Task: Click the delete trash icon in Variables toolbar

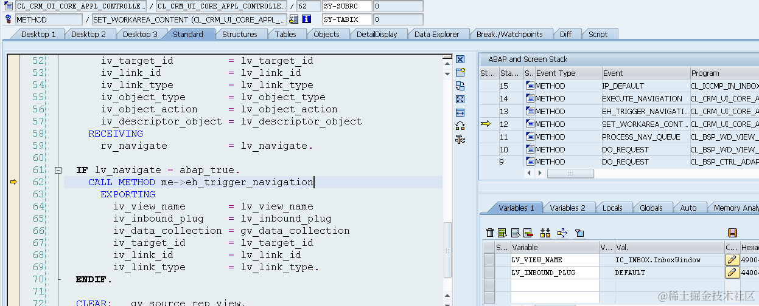Action: [x=490, y=233]
